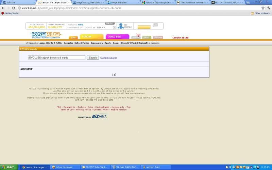Open Chrome wrench settings menu
This screenshot has height=170, width=272.
(269, 8)
